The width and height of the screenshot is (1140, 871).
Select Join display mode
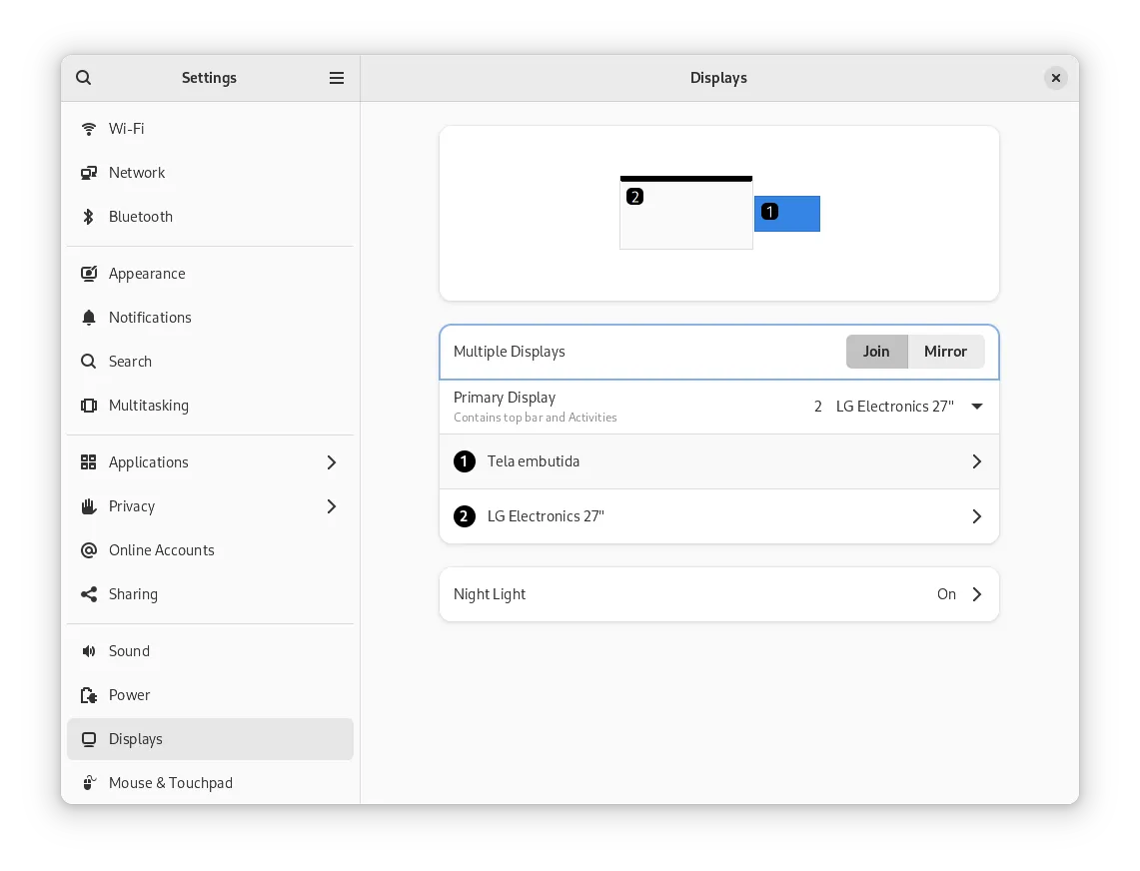pyautogui.click(x=876, y=352)
